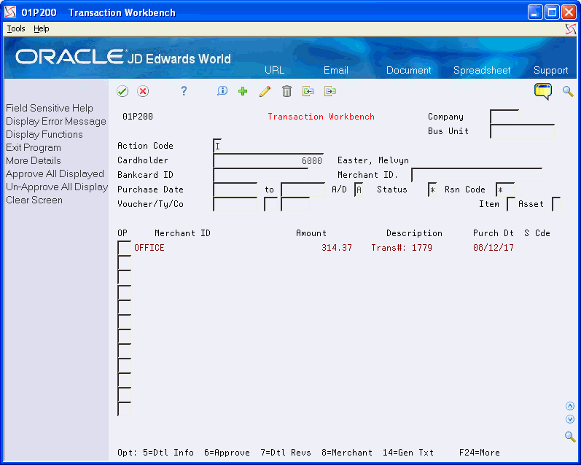Select Exit Program option

pyautogui.click(x=34, y=147)
